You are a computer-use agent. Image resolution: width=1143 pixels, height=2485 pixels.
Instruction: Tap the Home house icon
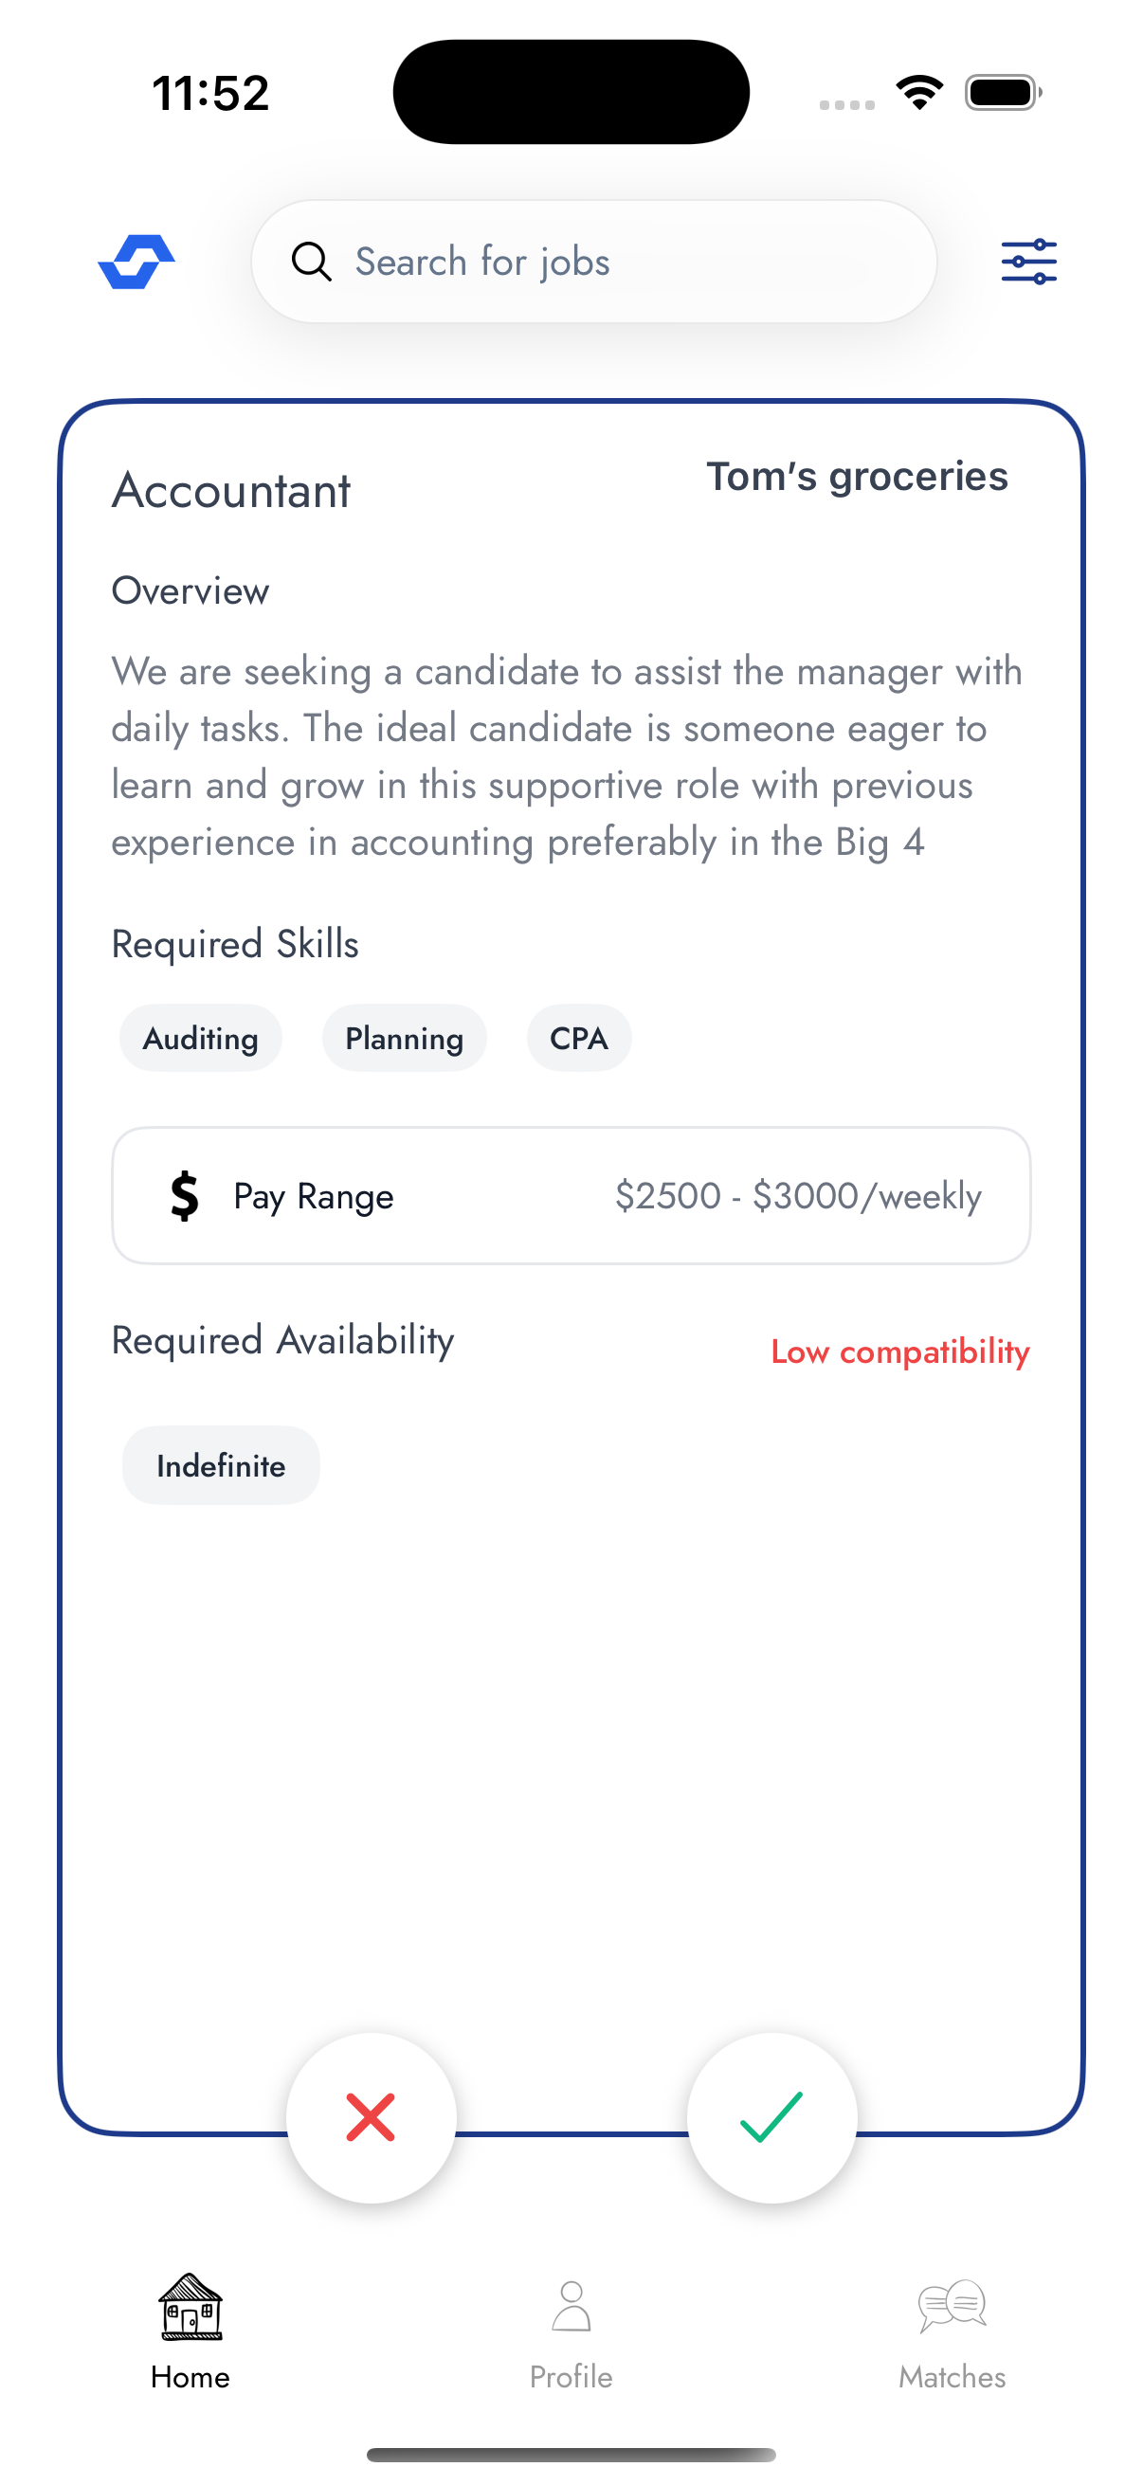click(x=190, y=2306)
